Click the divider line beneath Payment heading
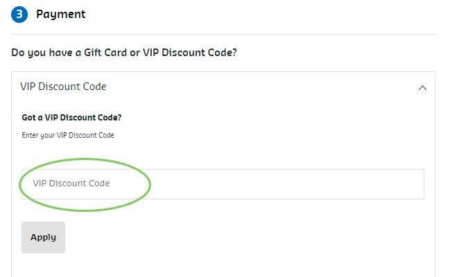Screen dimensions: 450x277 tap(222, 34)
